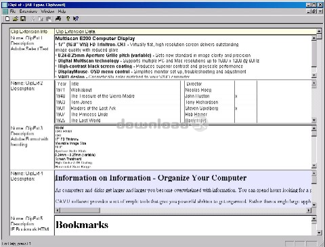Click the document control icon left of File

5,12
